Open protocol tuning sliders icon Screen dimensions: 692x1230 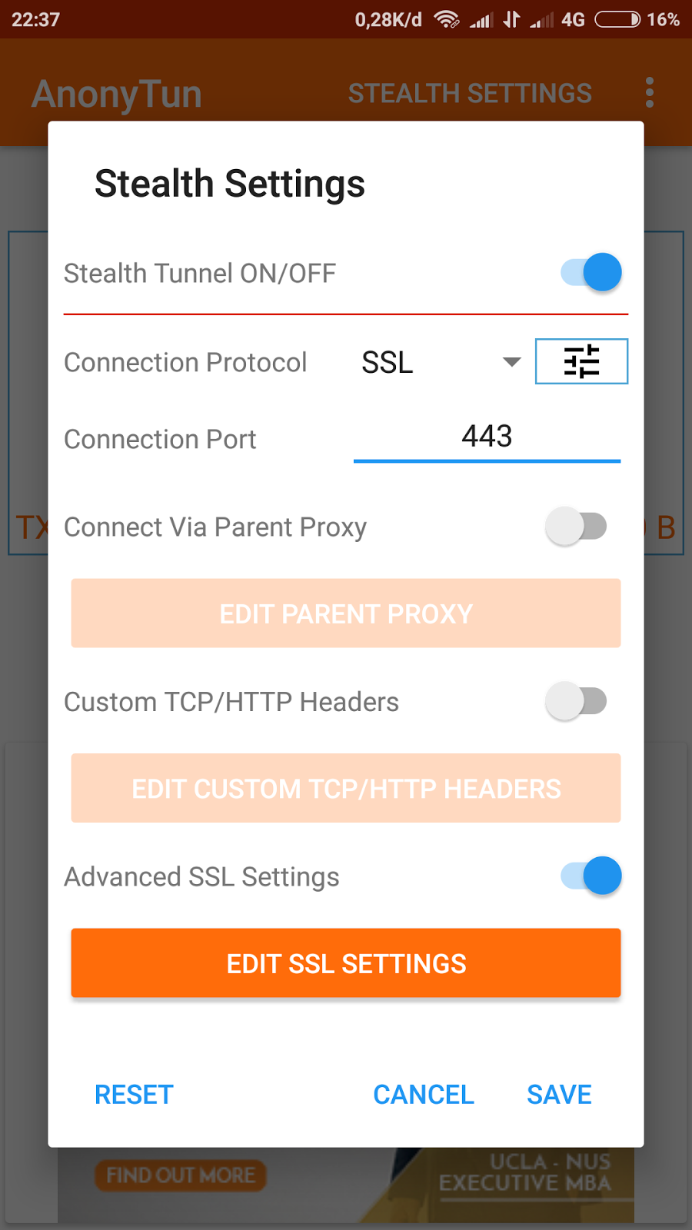pyautogui.click(x=581, y=361)
